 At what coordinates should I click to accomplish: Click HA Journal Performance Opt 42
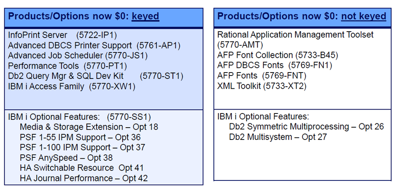pyautogui.click(x=84, y=178)
